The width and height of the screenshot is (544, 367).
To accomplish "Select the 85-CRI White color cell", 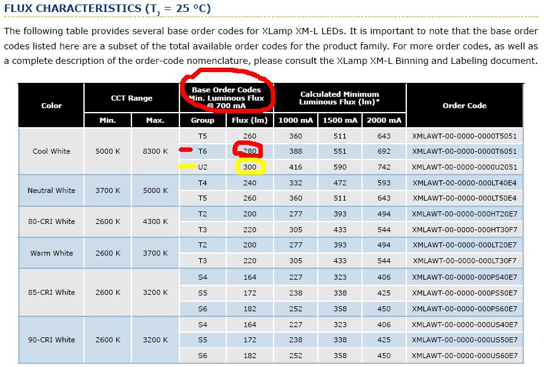I will [x=51, y=292].
